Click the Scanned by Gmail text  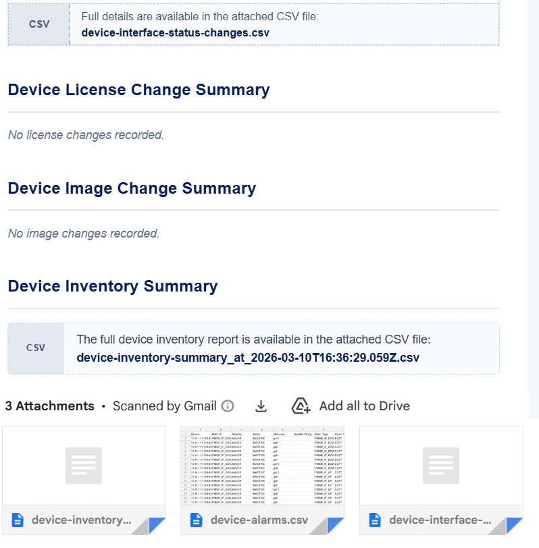[x=164, y=406]
